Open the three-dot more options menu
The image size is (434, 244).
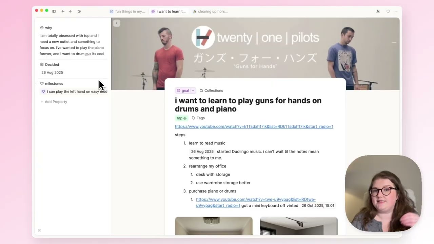click(x=396, y=11)
